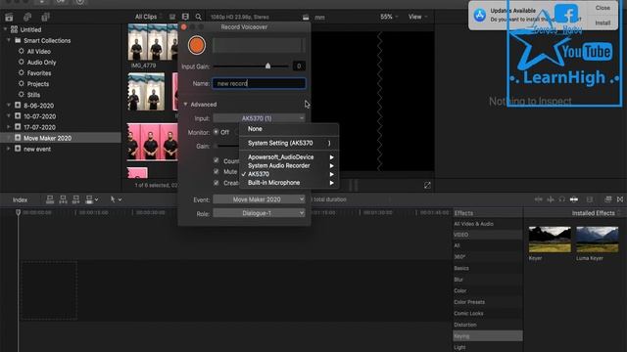The height and width of the screenshot is (352, 627).
Task: Click the timeline playhead marker
Action: tap(18, 213)
